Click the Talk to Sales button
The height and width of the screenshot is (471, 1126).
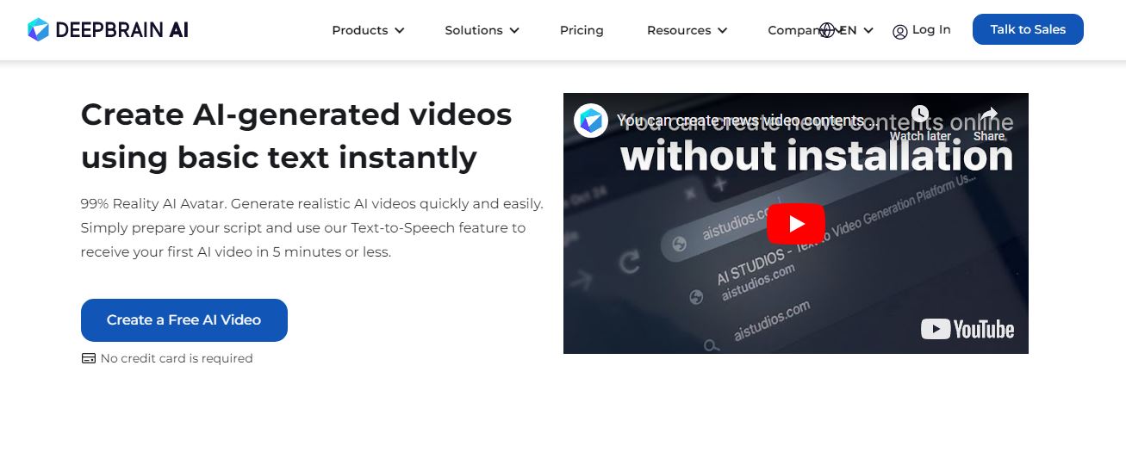[x=1028, y=29]
